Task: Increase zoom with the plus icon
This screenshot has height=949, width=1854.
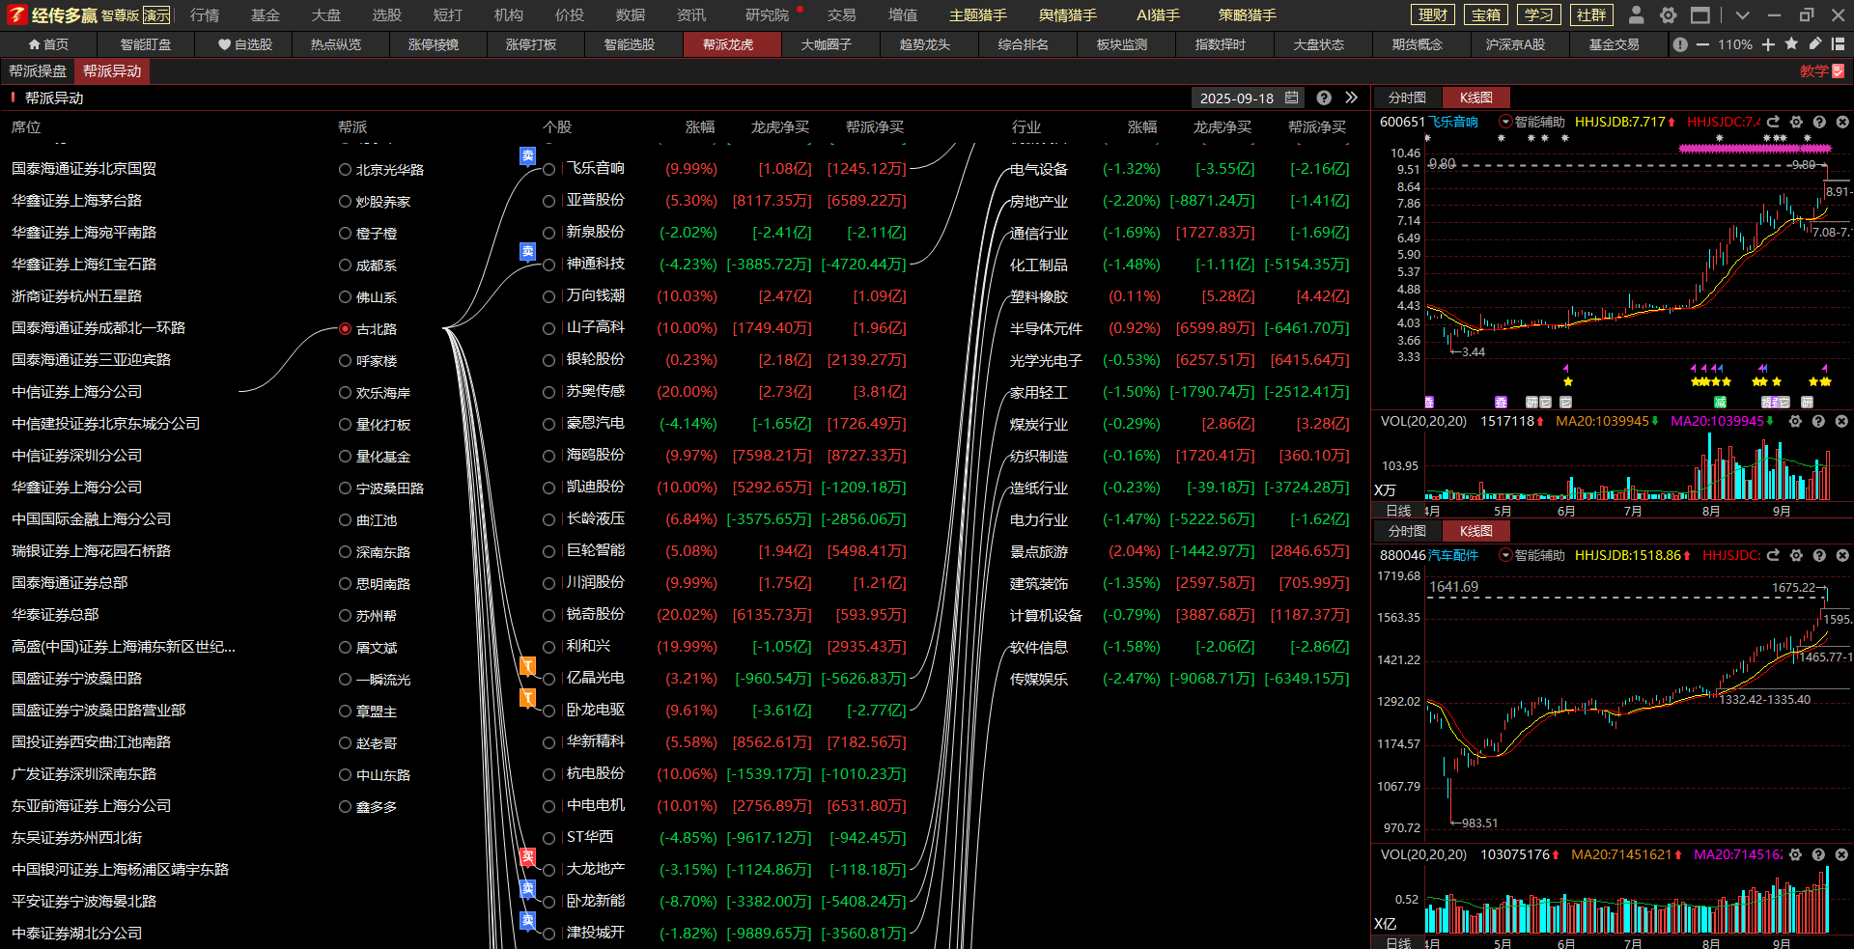Action: point(1768,44)
